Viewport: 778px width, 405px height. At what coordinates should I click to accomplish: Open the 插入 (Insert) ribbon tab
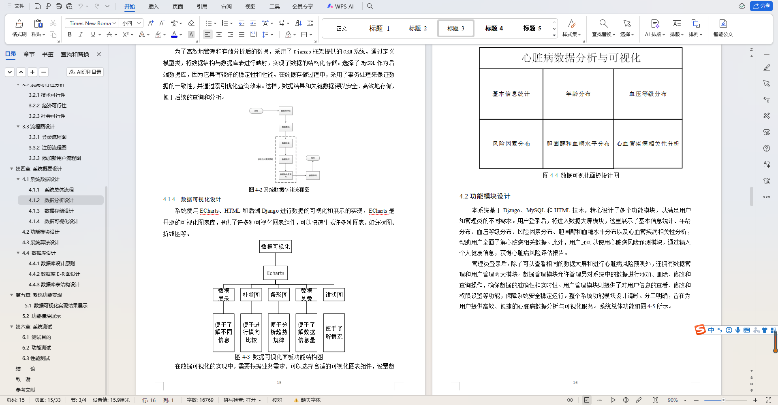coord(153,6)
